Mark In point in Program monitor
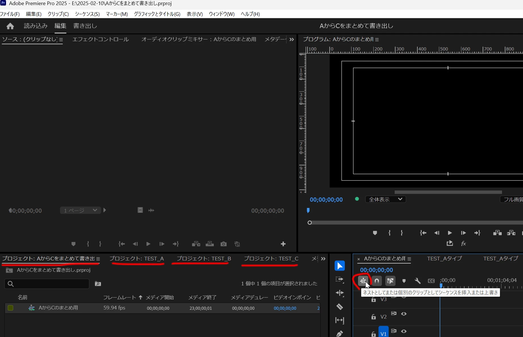 (x=390, y=233)
